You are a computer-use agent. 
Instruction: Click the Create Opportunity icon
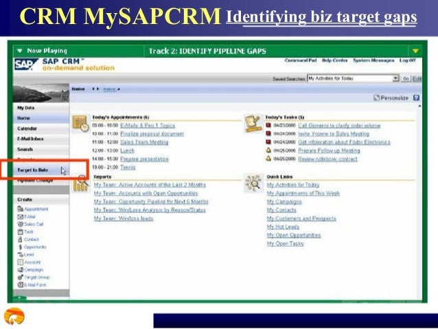[21, 247]
